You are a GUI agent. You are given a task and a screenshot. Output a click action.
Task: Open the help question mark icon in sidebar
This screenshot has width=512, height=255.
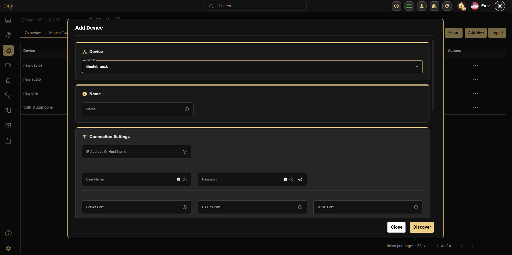click(x=8, y=233)
